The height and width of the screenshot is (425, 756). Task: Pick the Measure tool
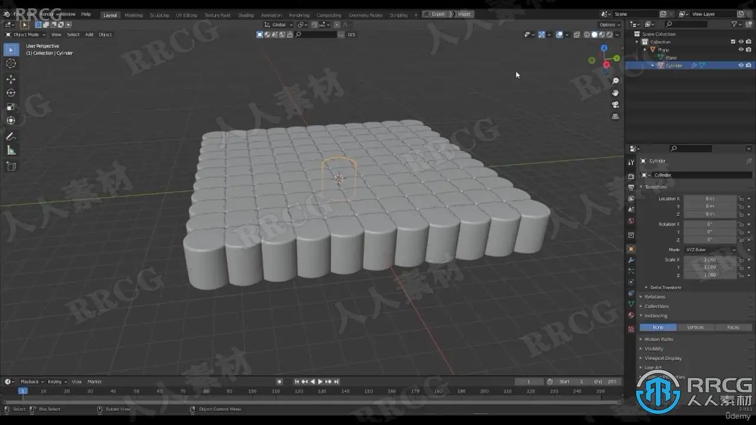pos(11,150)
